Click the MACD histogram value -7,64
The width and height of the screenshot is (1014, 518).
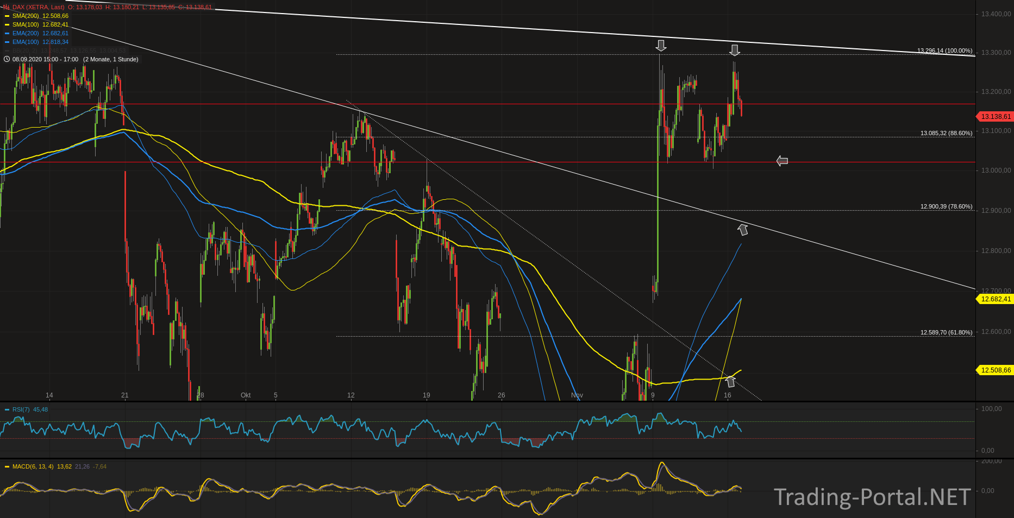click(x=100, y=466)
